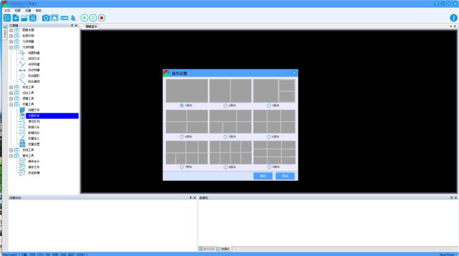Collapse the communication tools folder

pyautogui.click(x=11, y=155)
